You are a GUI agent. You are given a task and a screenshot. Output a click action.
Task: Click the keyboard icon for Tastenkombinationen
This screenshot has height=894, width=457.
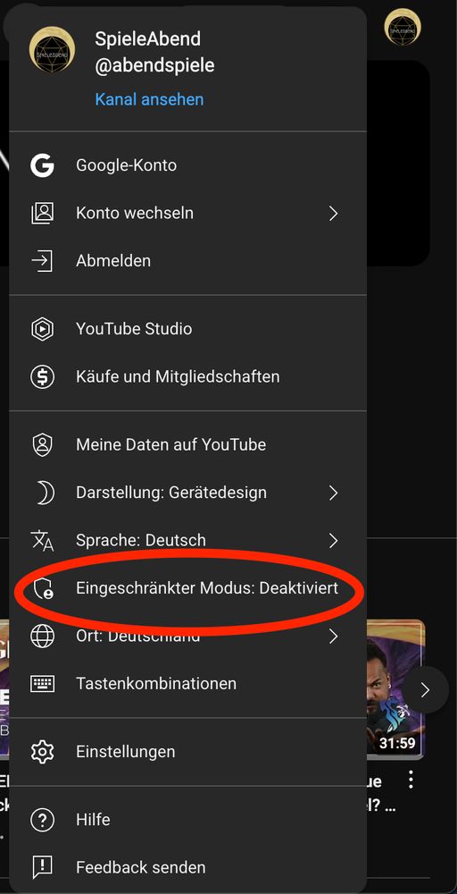[42, 684]
